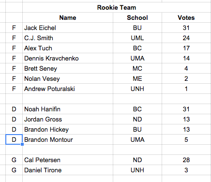
Task: Click the Alex Tuch cell
Action: point(68,48)
